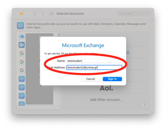Click the Search field in toolbar
The height and width of the screenshot is (130, 166).
[134, 14]
